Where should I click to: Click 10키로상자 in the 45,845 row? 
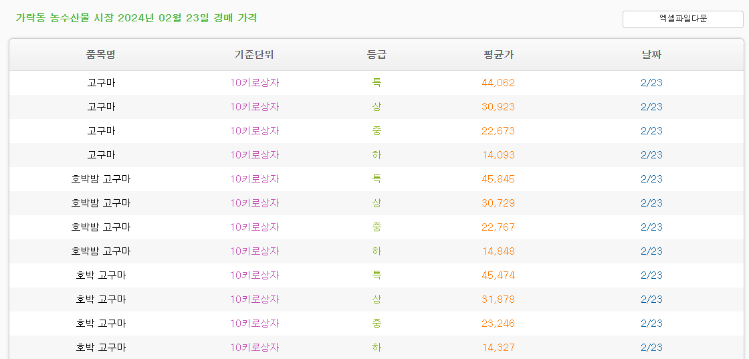point(255,179)
